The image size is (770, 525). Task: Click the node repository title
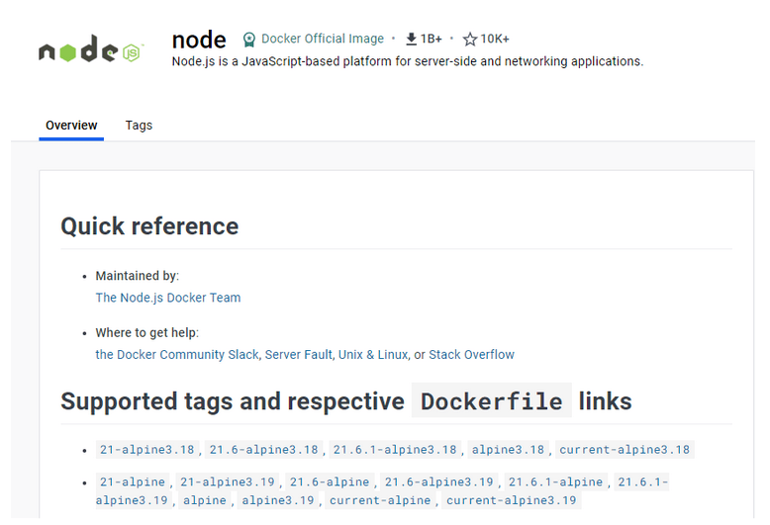(199, 40)
